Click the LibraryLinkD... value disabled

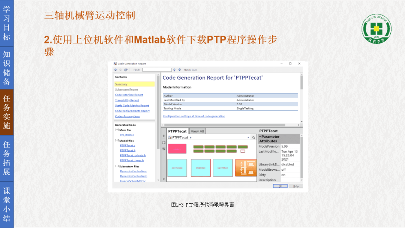(288, 164)
